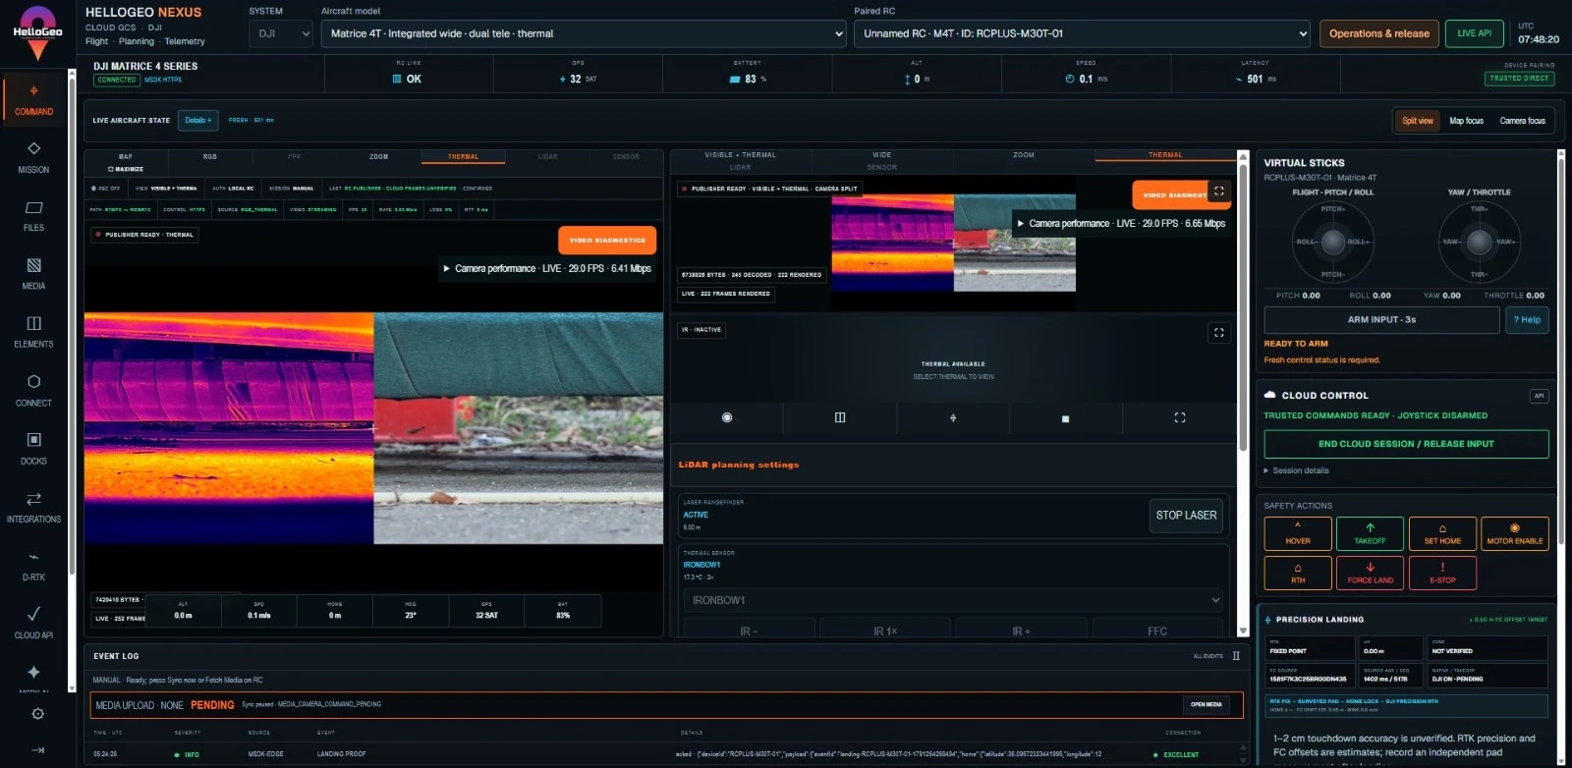Click the split-view columns icon under camera view
Viewport: 1572px width, 768px height.
(x=840, y=417)
